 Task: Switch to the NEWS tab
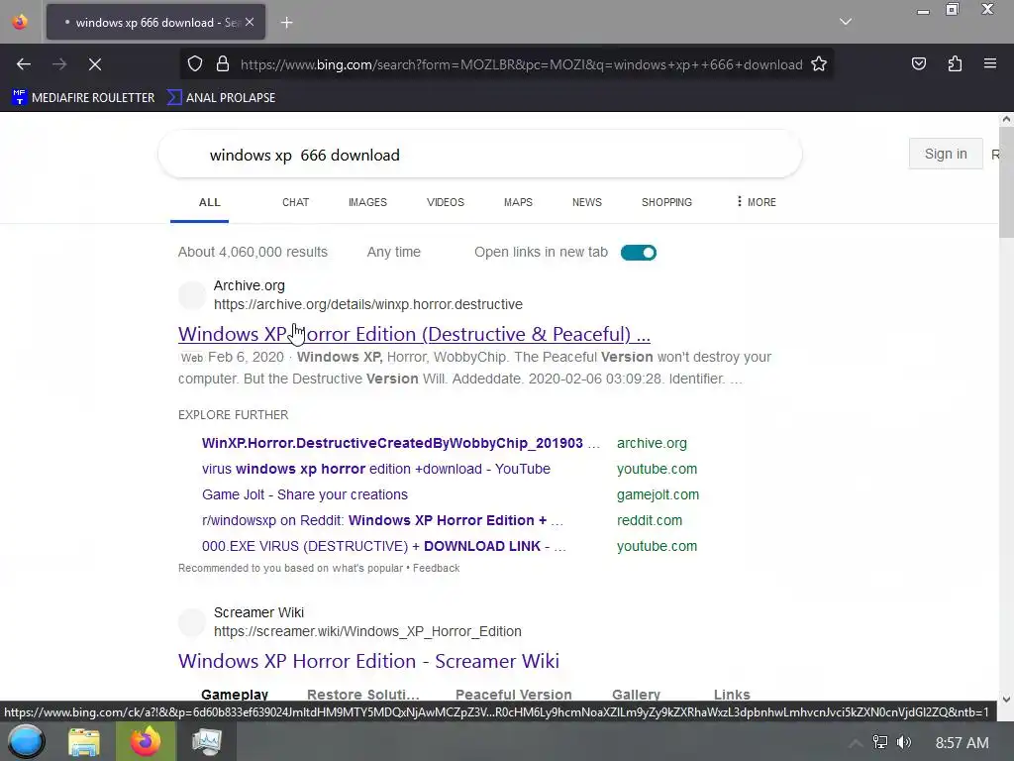[586, 202]
